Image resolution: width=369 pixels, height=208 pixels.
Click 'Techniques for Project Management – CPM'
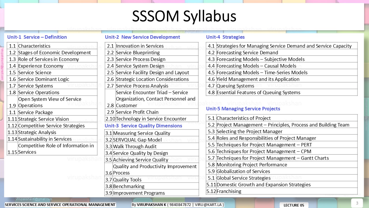[x=287, y=151]
